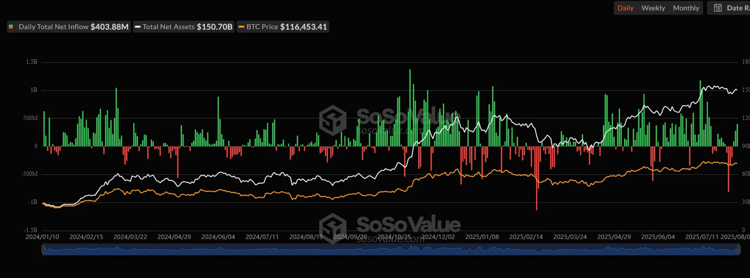
Task: Switch to the Weekly view tab
Action: pyautogui.click(x=653, y=8)
